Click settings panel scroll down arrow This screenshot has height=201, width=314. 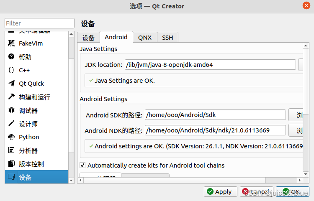pos(306,174)
